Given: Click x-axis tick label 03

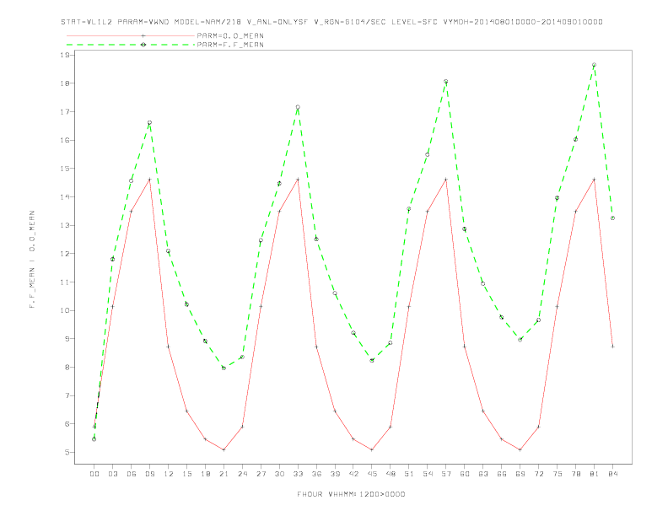Looking at the screenshot, I should point(112,474).
